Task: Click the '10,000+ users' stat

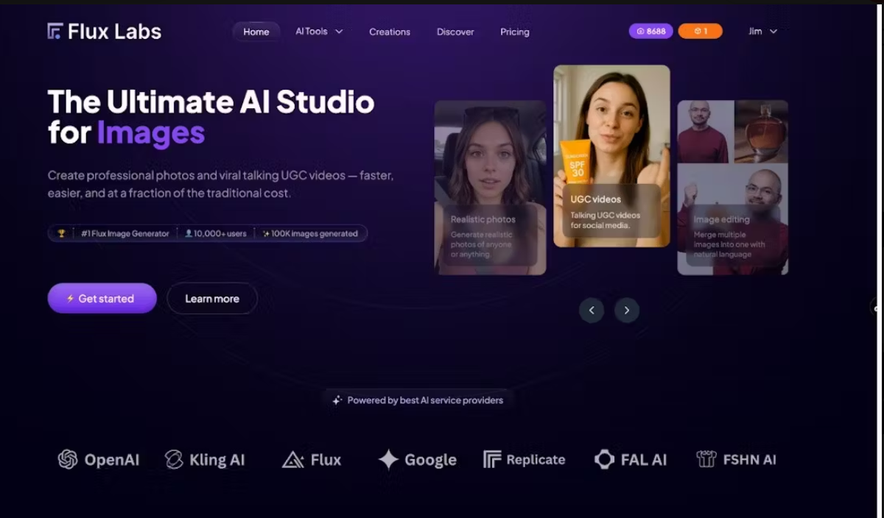Action: (217, 233)
